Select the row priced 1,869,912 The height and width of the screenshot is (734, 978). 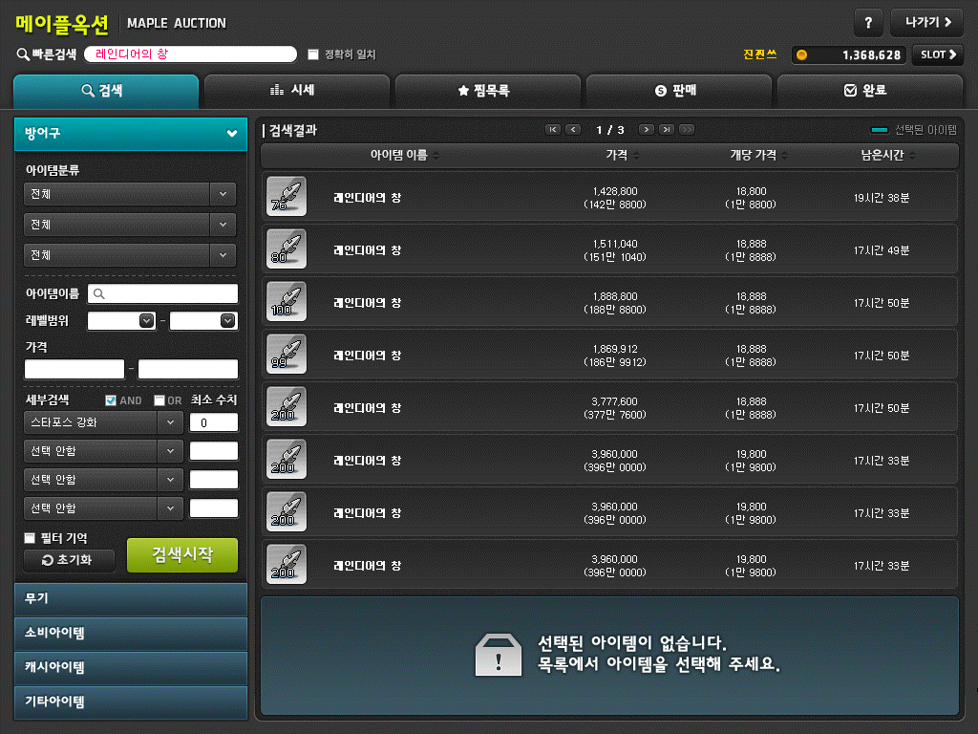click(609, 354)
